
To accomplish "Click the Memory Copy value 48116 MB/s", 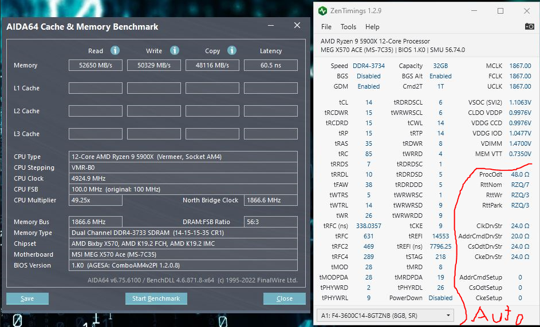I will pyautogui.click(x=212, y=65).
